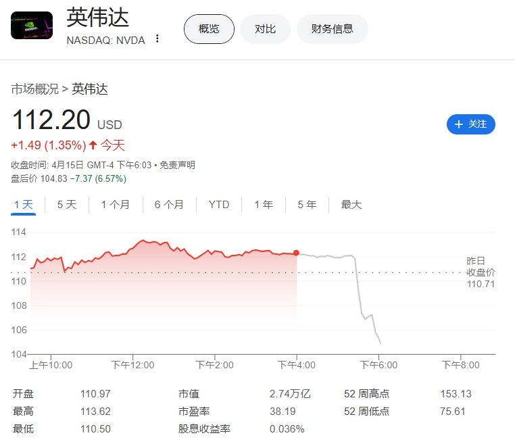Click the 最低 value 110.50
This screenshot has height=446, width=515.
click(x=95, y=429)
